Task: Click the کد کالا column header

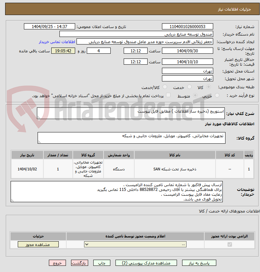Action: pos(230,155)
